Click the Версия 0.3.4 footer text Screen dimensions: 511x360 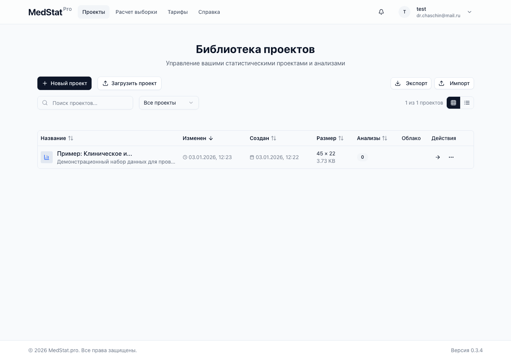(x=467, y=350)
